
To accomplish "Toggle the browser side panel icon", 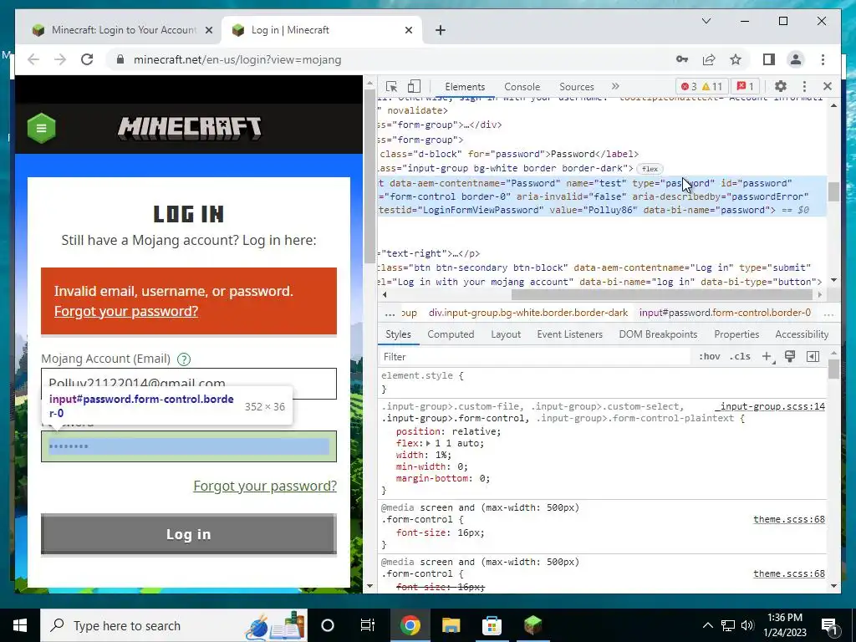I will point(769,59).
